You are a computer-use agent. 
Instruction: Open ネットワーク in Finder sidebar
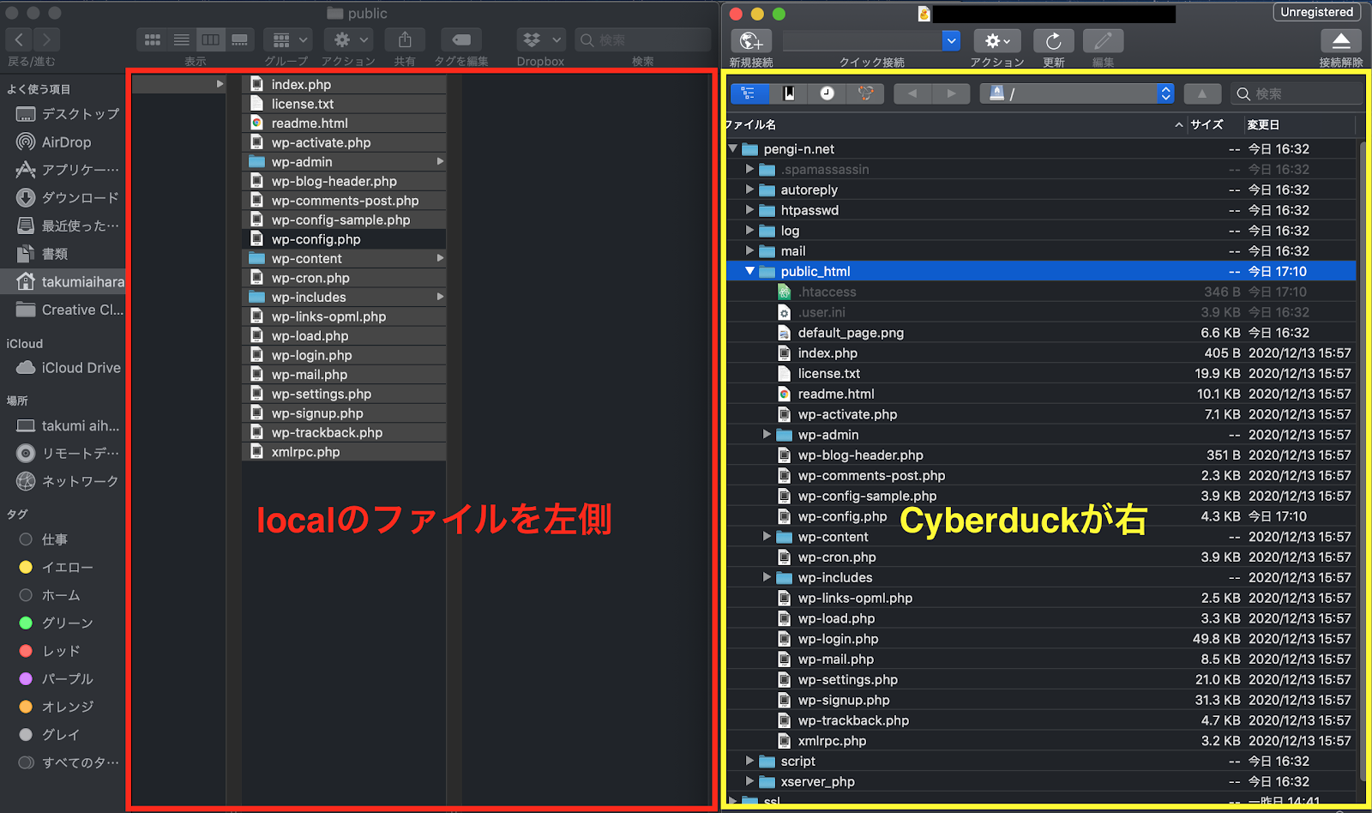tap(67, 481)
